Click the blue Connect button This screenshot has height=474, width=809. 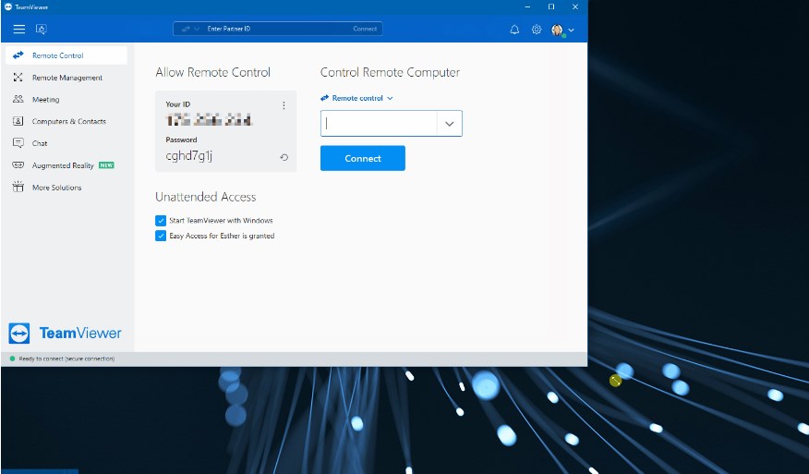[363, 158]
